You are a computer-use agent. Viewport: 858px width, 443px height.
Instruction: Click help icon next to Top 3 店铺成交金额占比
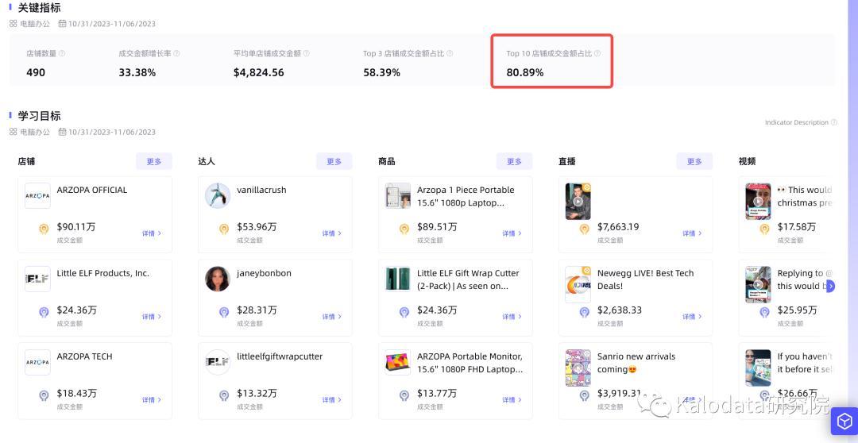coord(450,54)
